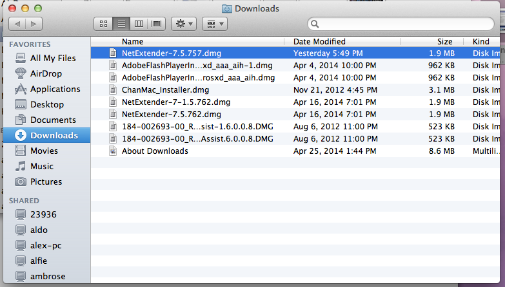Click About Downloads document icon
This screenshot has height=287, width=505.
113,151
